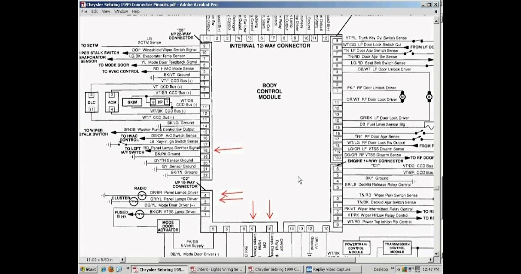The width and height of the screenshot is (521, 274).
Task: Open the Help menu
Action: point(136,12)
